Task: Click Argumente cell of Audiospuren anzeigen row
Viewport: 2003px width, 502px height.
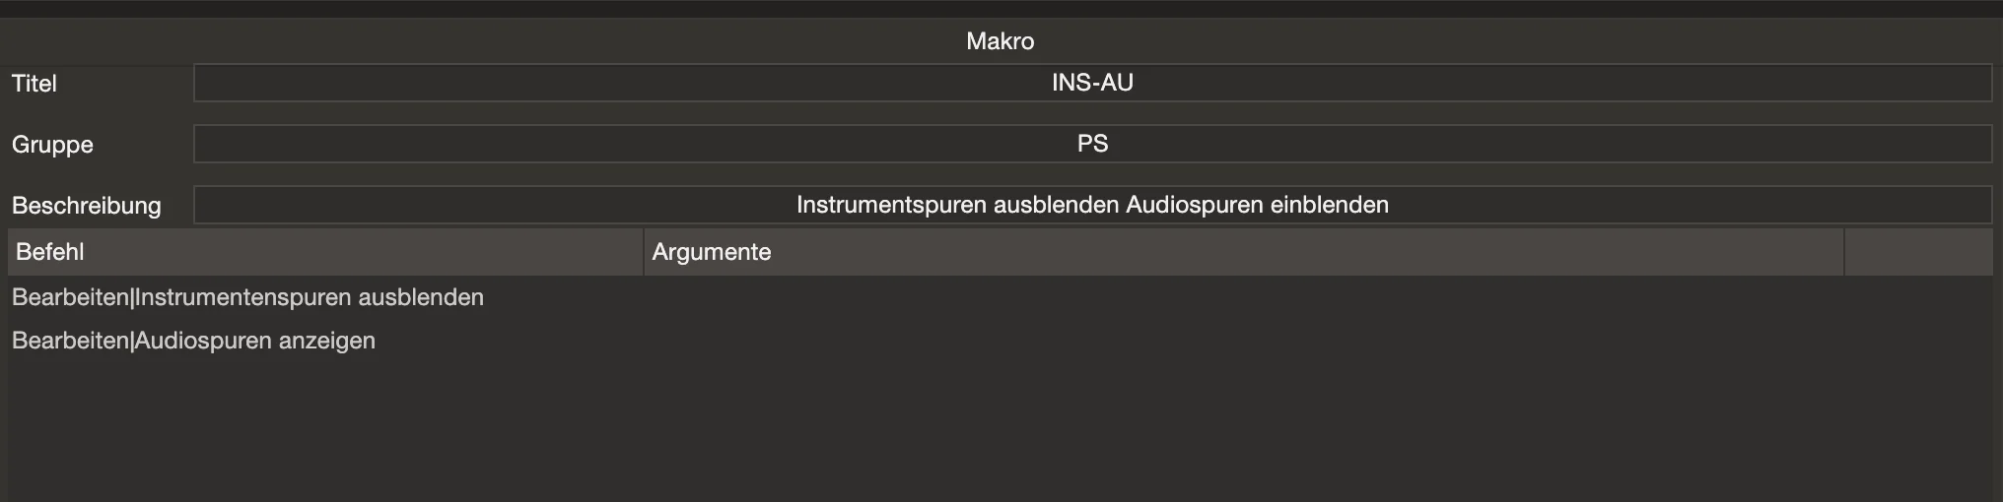Action: click(1244, 341)
